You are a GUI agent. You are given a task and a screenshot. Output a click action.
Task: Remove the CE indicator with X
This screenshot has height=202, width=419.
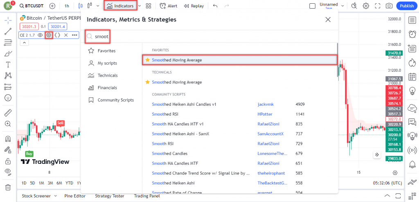[x=66, y=35]
